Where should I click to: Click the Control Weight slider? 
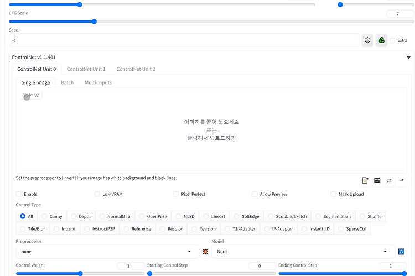click(x=80, y=273)
